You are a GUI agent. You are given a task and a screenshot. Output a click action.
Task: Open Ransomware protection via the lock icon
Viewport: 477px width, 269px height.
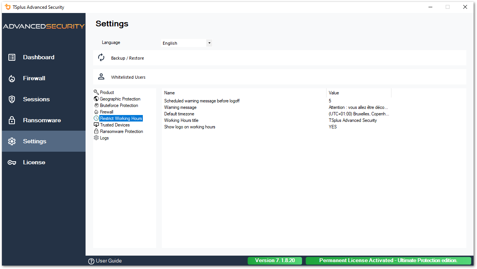pos(12,120)
